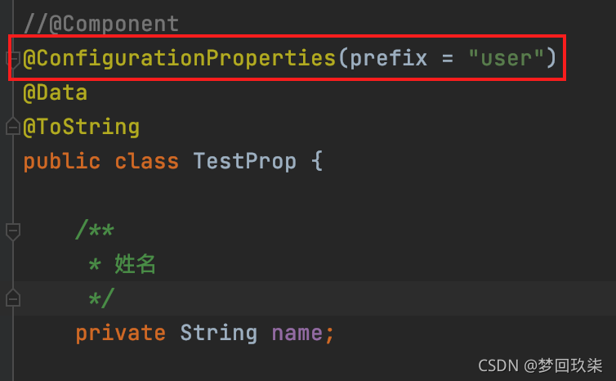The image size is (616, 381).
Task: Click the @ToString annotation text
Action: point(81,128)
